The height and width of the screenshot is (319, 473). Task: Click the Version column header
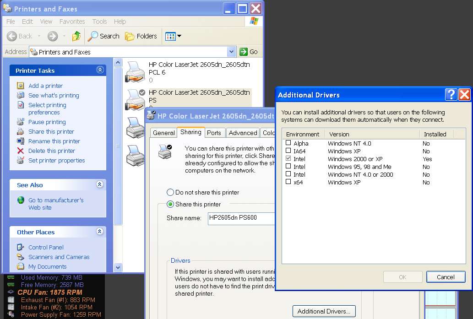pos(372,134)
